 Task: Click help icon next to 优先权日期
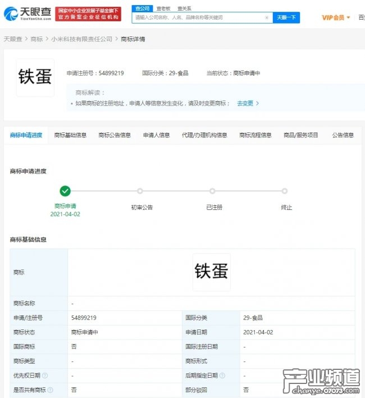(45, 376)
